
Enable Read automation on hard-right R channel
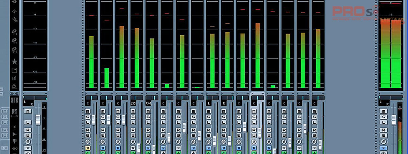(x=224, y=130)
